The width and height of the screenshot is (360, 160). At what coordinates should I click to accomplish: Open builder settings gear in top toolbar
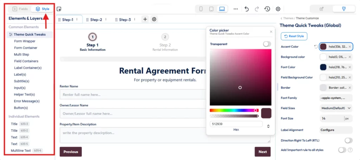coord(278,9)
